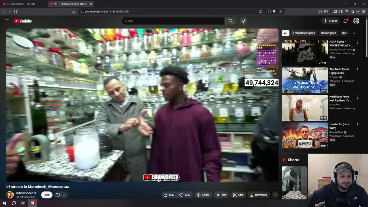
Task: Expand notification preferences next to bell
Action: [64, 195]
